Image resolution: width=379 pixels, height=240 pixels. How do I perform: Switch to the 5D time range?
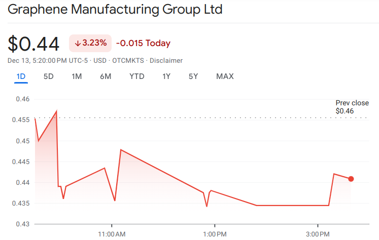tap(49, 76)
